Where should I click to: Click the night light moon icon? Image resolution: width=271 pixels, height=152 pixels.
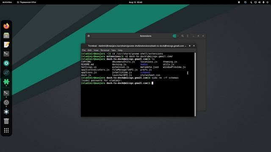[x=251, y=2]
